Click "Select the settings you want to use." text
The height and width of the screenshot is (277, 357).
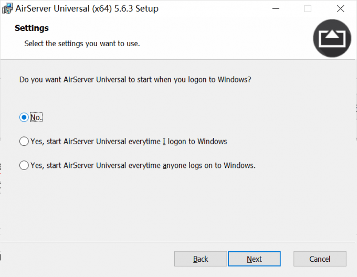click(x=82, y=44)
